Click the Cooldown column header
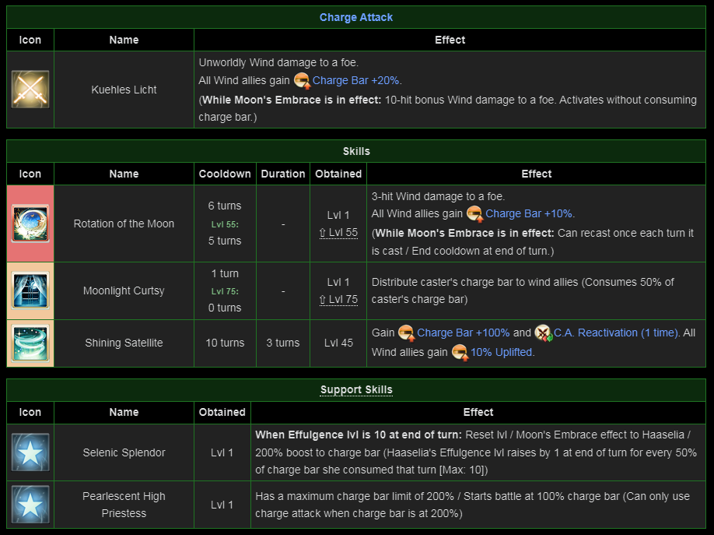 (225, 174)
